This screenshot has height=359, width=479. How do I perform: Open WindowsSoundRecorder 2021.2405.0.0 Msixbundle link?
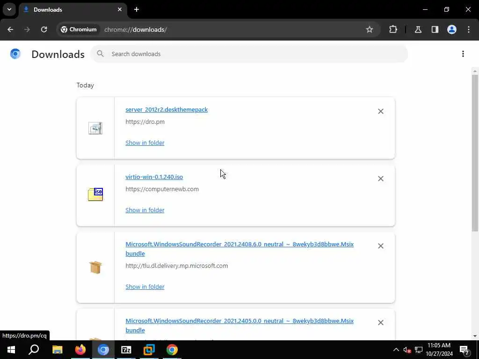coord(239,325)
